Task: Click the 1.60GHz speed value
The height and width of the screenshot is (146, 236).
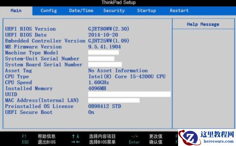Action: point(98,82)
